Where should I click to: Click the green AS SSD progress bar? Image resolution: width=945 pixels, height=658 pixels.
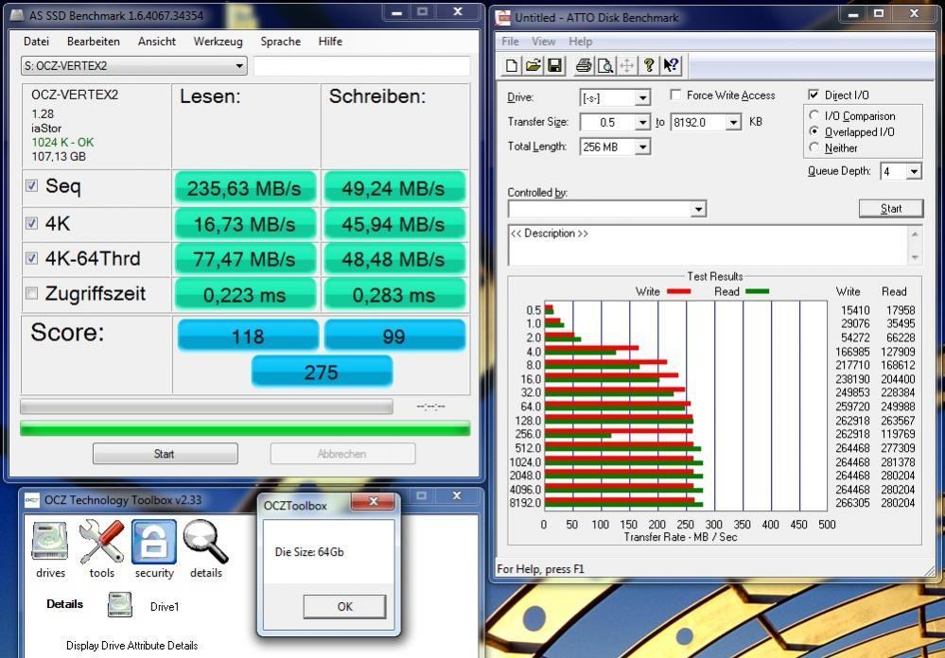pyautogui.click(x=245, y=428)
